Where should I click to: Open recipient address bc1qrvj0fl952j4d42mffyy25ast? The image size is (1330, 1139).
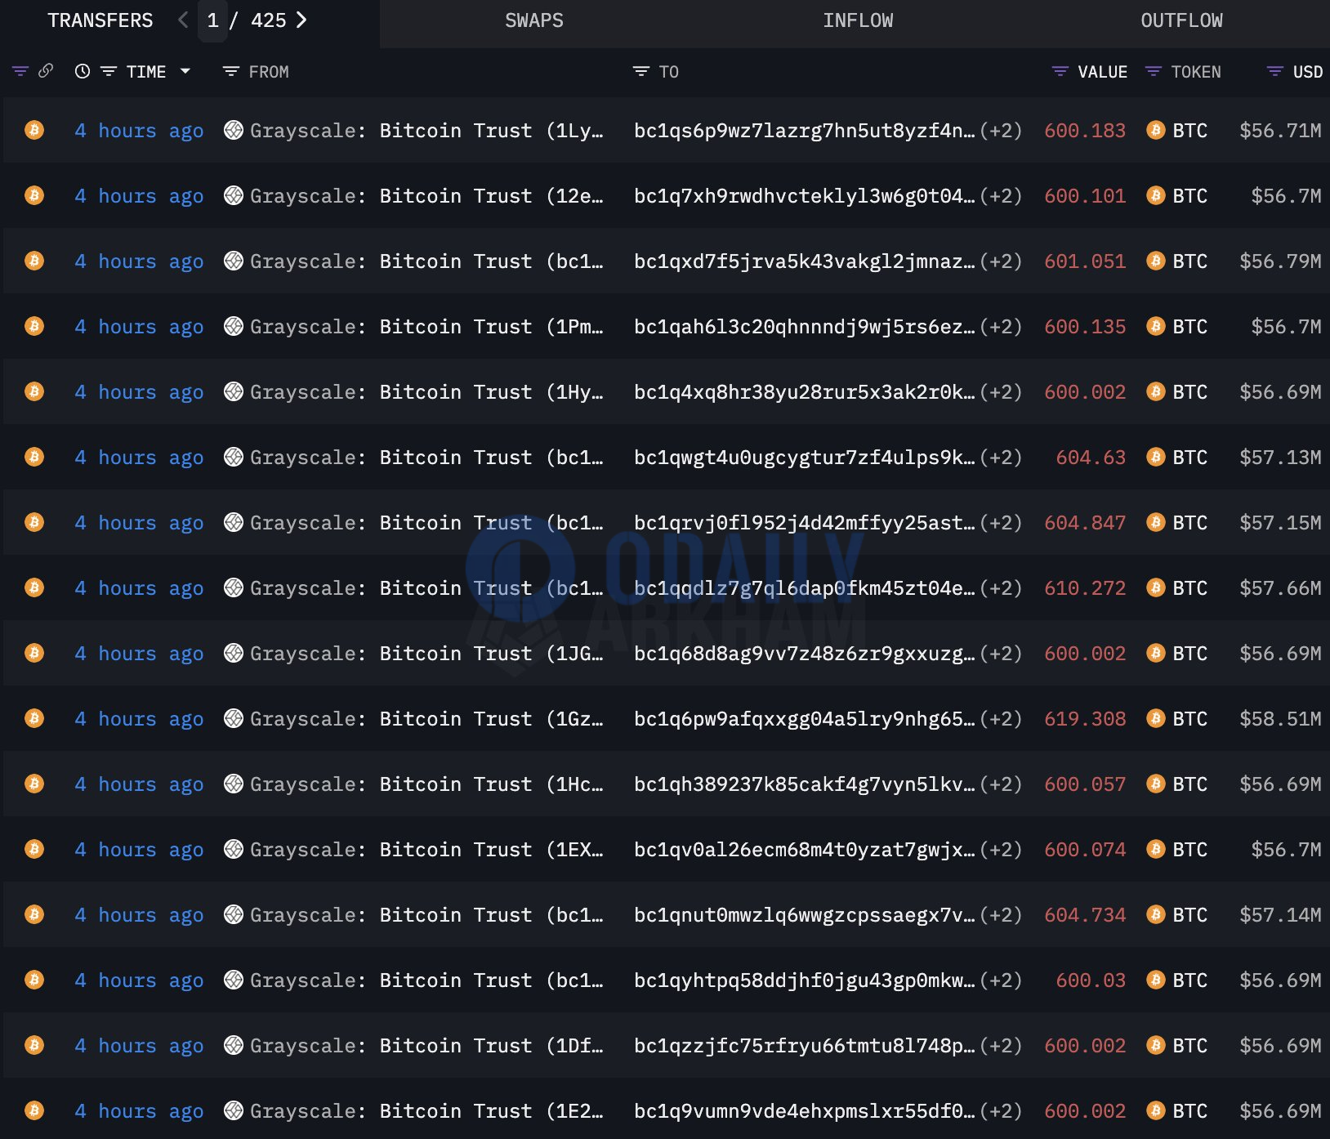point(804,523)
